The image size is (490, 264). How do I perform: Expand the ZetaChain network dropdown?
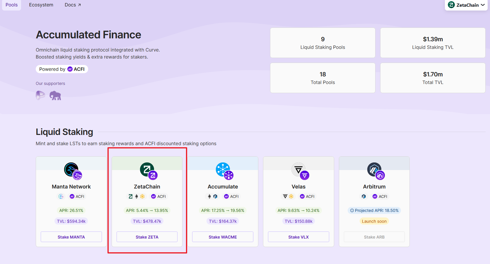tap(466, 5)
